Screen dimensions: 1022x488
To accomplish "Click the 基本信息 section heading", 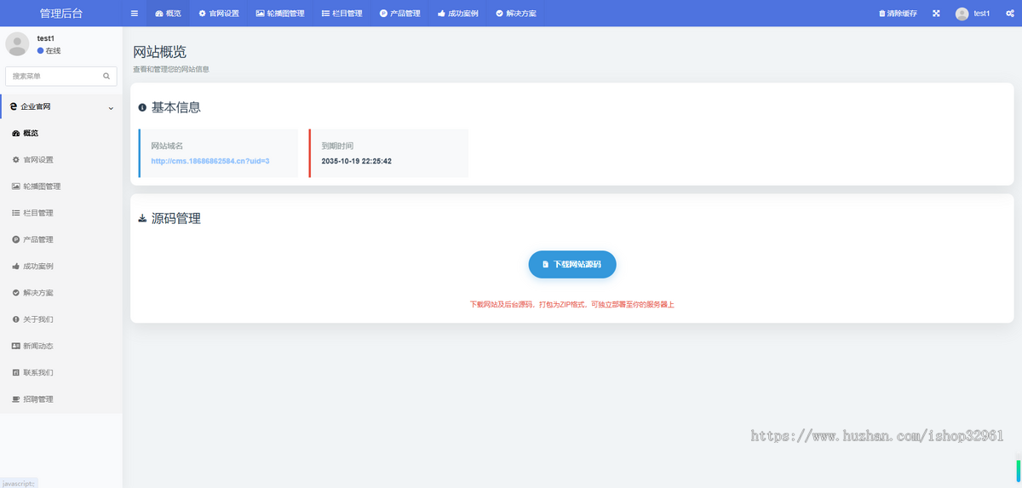I will click(x=176, y=107).
